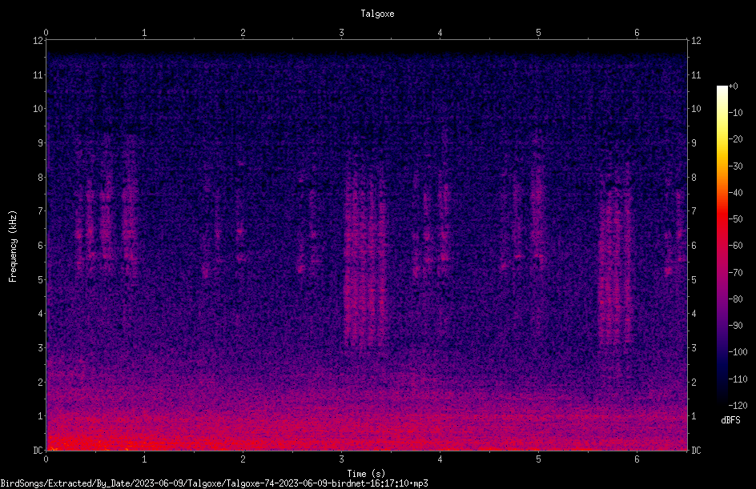Viewport: 756px width, 489px height.
Task: Click the "Time (s)" axis label
Action: pyautogui.click(x=366, y=474)
